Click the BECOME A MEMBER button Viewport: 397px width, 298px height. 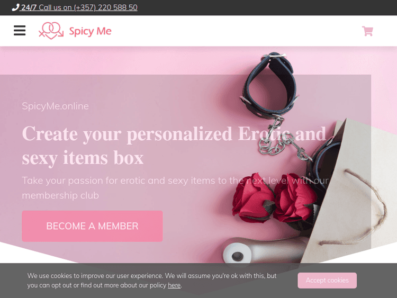point(92,226)
